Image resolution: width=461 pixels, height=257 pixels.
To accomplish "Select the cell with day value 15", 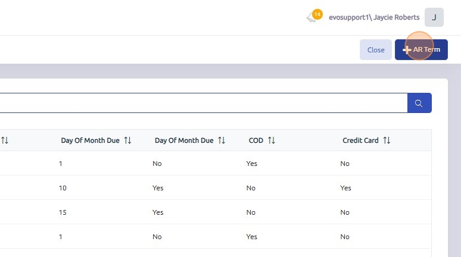I will coord(62,212).
